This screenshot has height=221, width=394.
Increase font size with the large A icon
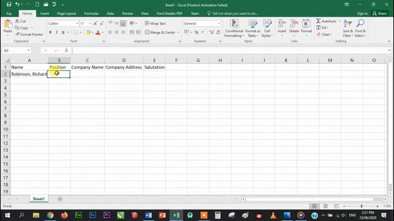(x=95, y=23)
